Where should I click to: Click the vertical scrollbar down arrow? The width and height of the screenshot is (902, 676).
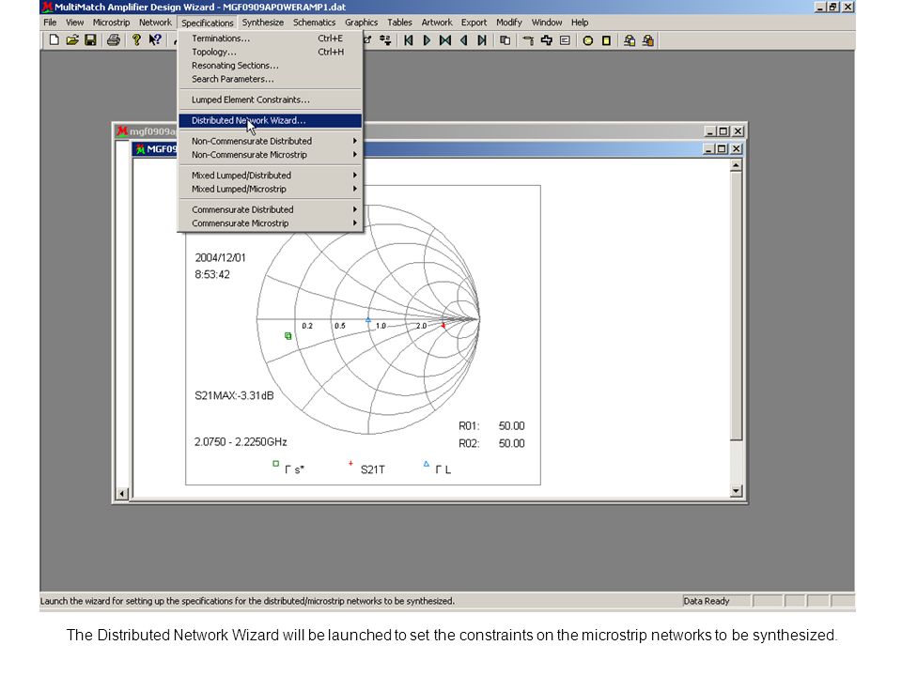point(736,491)
